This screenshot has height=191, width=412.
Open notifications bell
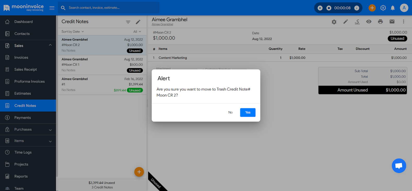(x=393, y=8)
